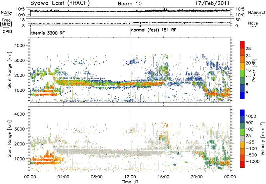This screenshot has width=266, height=184.
Task: Select the "Freq. [MHz]" axis label
Action: tap(6, 23)
